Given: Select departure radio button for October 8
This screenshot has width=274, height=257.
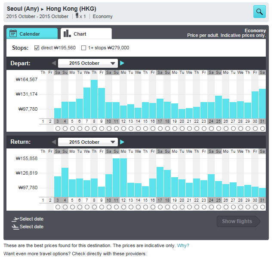Looking at the screenshot, I should pyautogui.click(x=94, y=128).
